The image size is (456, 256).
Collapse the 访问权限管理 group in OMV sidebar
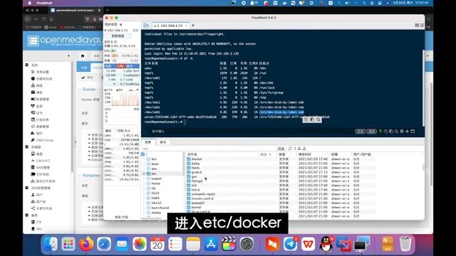(27, 188)
